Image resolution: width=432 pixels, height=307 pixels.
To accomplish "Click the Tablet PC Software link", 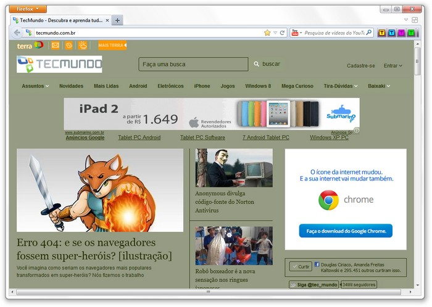I will click(x=202, y=137).
